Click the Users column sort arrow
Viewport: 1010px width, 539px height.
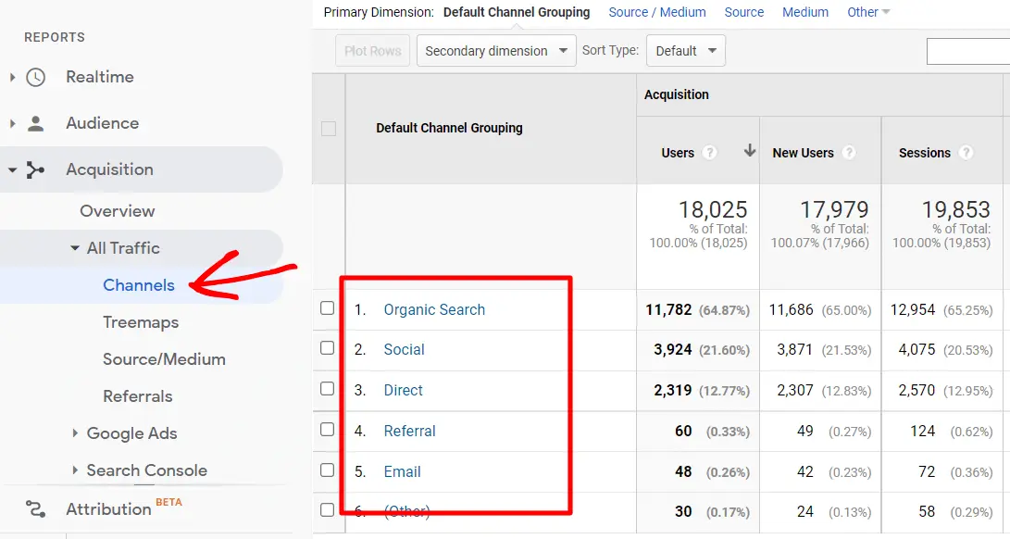pos(749,152)
